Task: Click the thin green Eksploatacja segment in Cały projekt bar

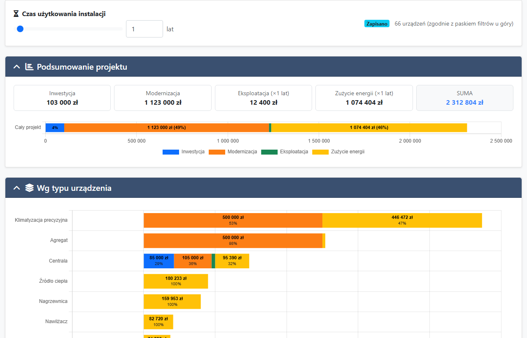Action: 270,128
